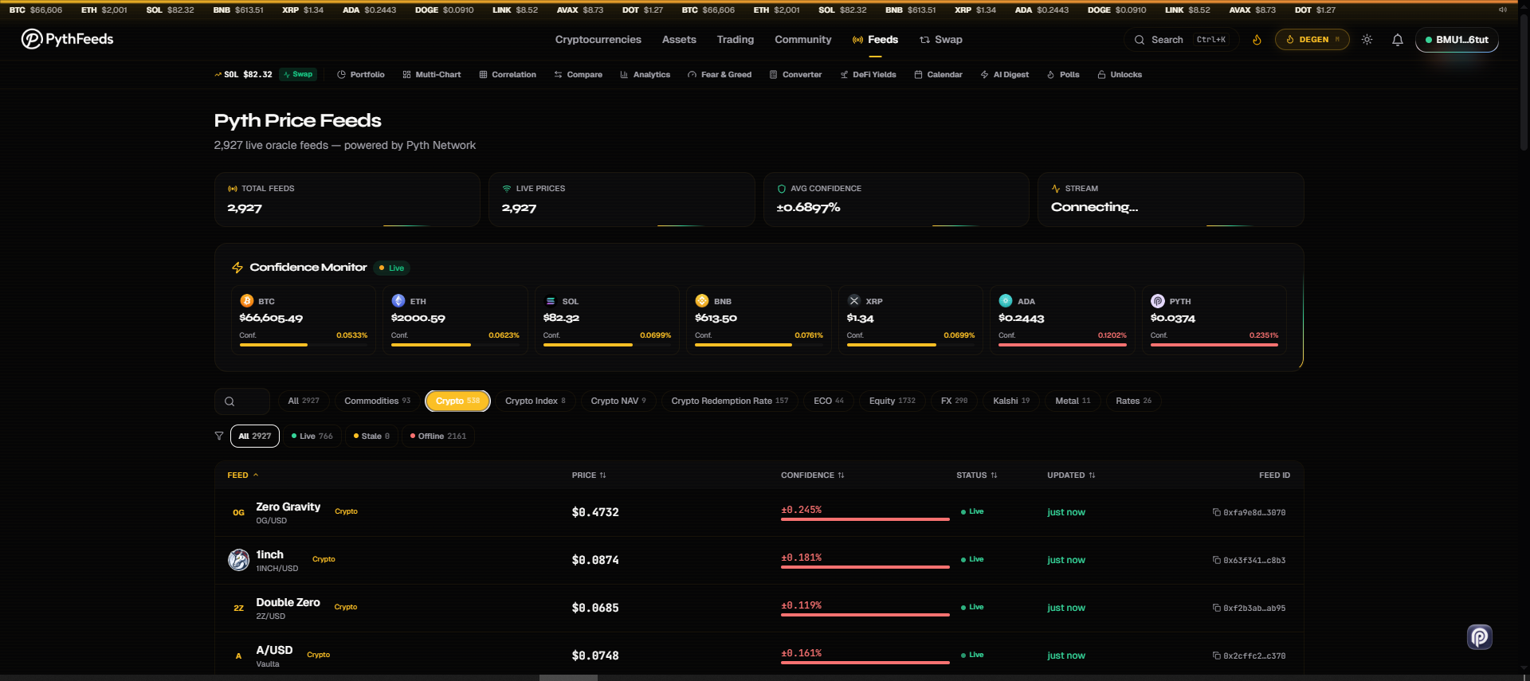The width and height of the screenshot is (1530, 681).
Task: Click the filter funnel icon
Action: pyautogui.click(x=219, y=436)
